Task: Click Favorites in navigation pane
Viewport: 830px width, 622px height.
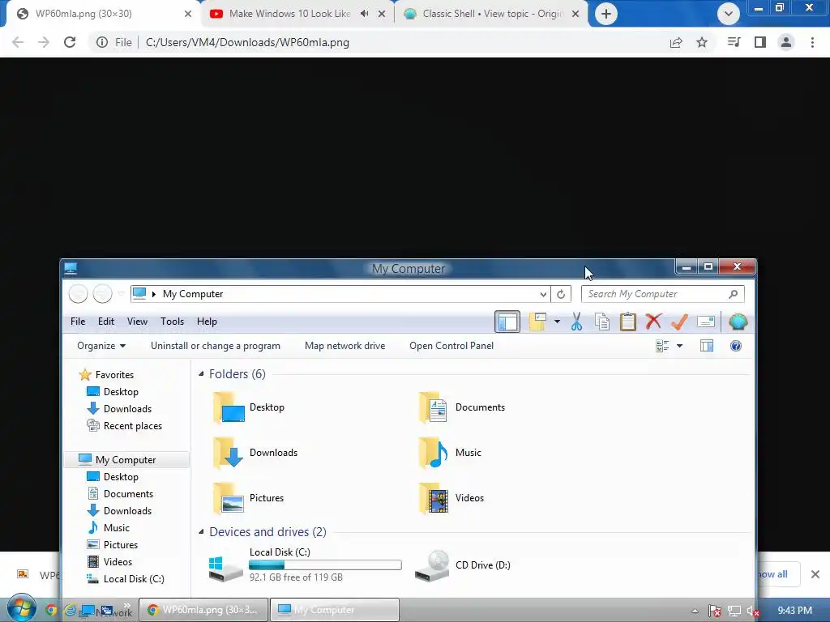Action: click(x=106, y=375)
